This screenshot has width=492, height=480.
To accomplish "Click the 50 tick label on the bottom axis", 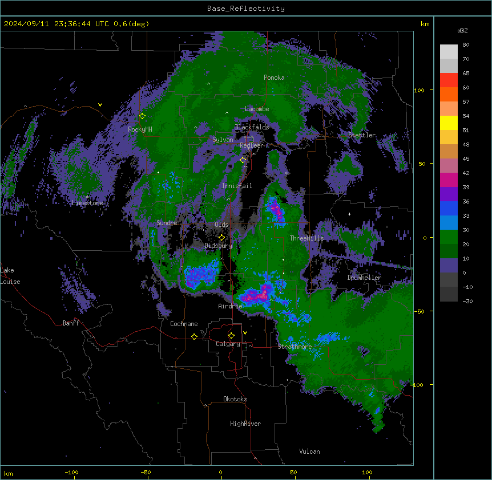I will point(293,473).
